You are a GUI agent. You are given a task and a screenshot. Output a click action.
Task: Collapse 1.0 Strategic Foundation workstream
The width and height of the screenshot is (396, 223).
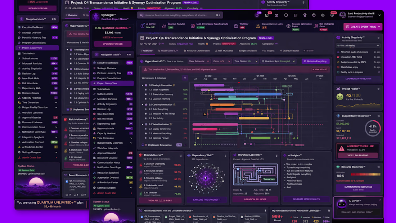(x=143, y=85)
